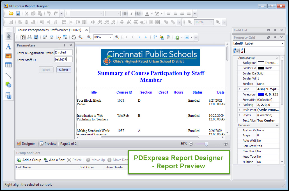Switch to the Designer tab
Screen dimensions: 289x191
[x=26, y=144]
